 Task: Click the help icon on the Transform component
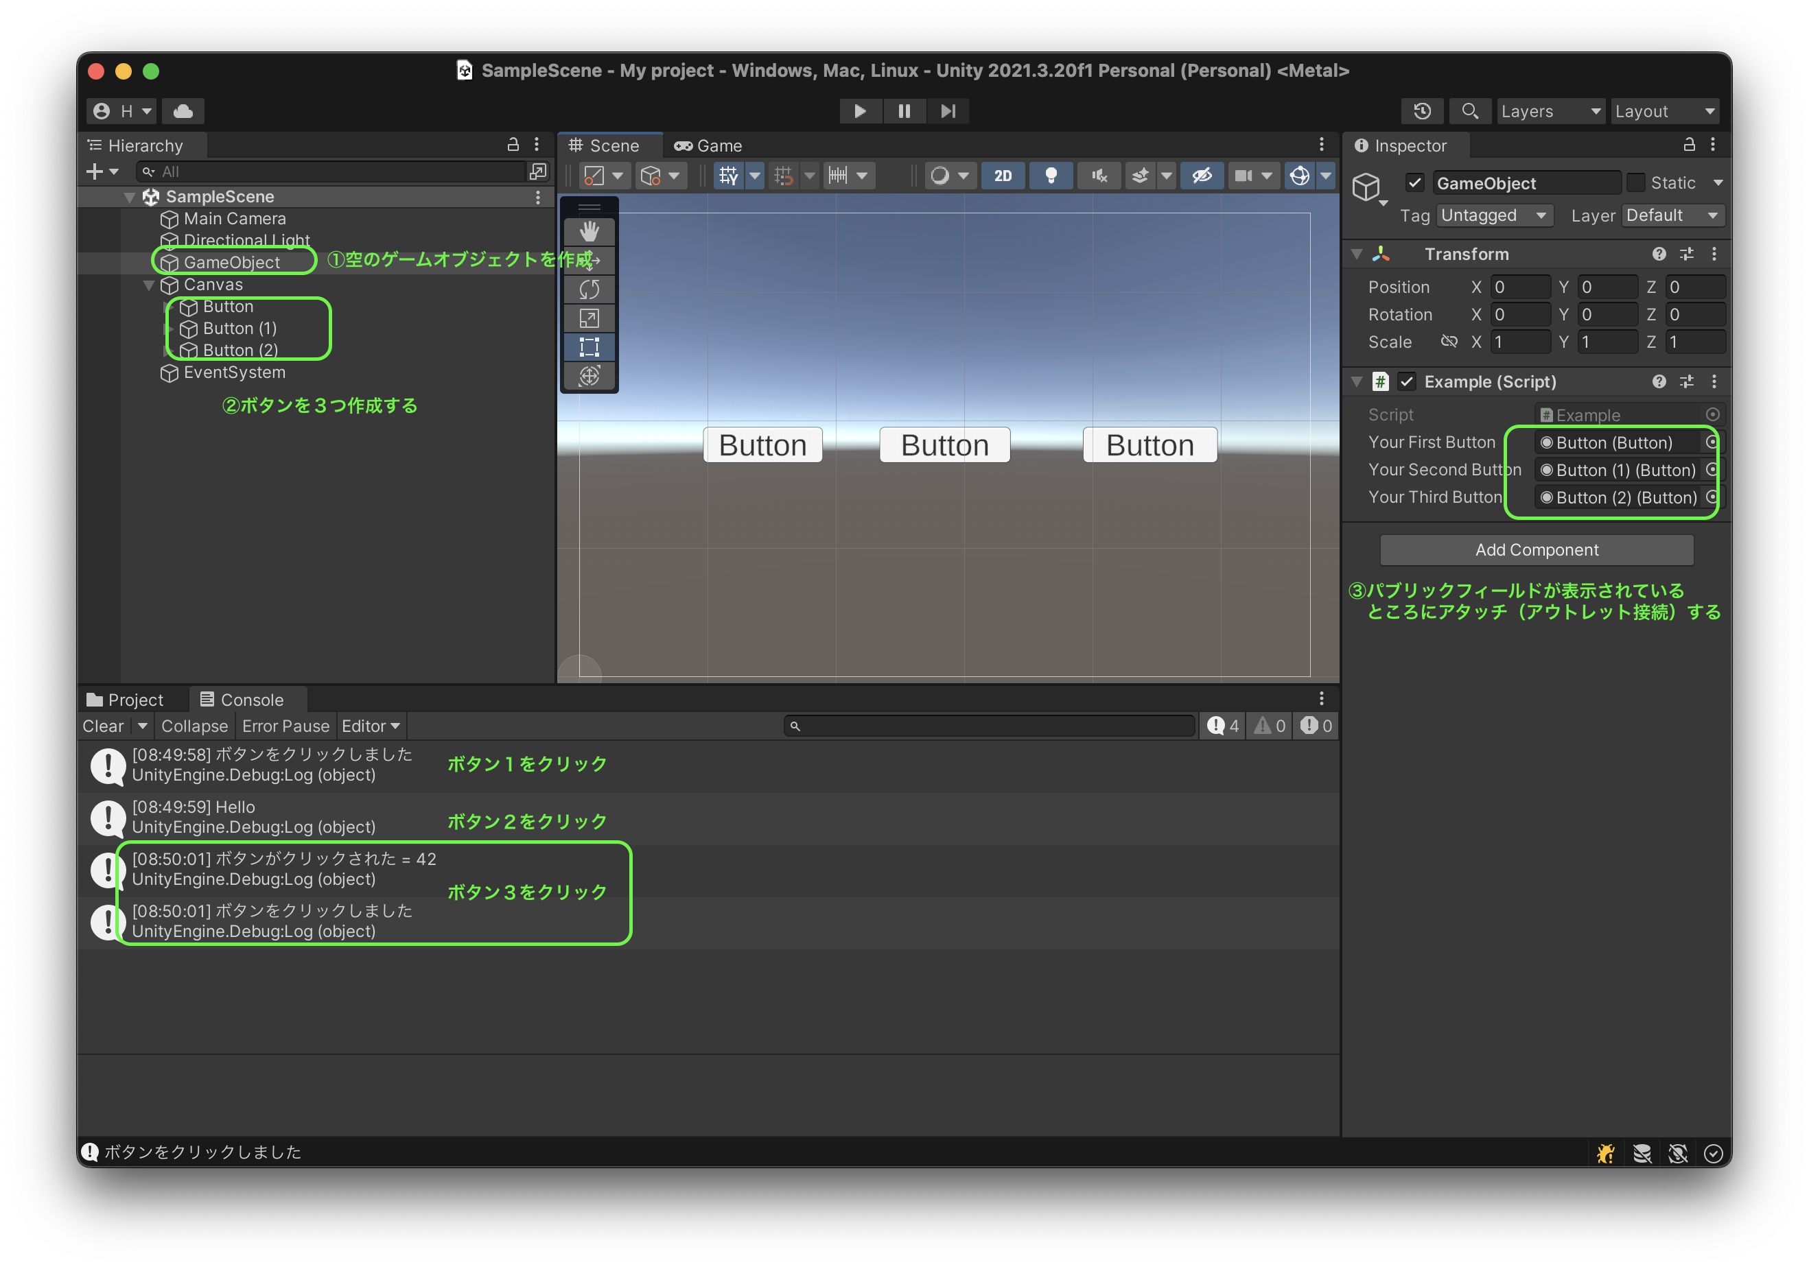(1659, 254)
